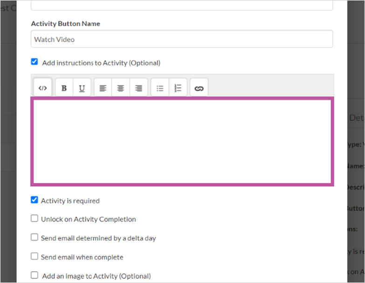Screen dimensions: 365x283
Task: Click 'Unlock on Activity Completion' label text
Action: coord(89,219)
